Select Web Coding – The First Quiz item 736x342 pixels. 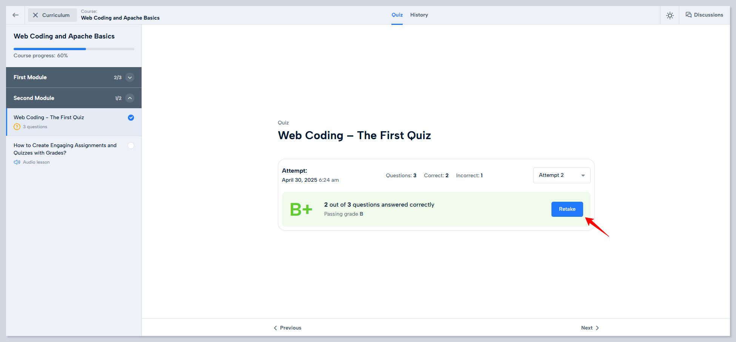[x=49, y=118]
